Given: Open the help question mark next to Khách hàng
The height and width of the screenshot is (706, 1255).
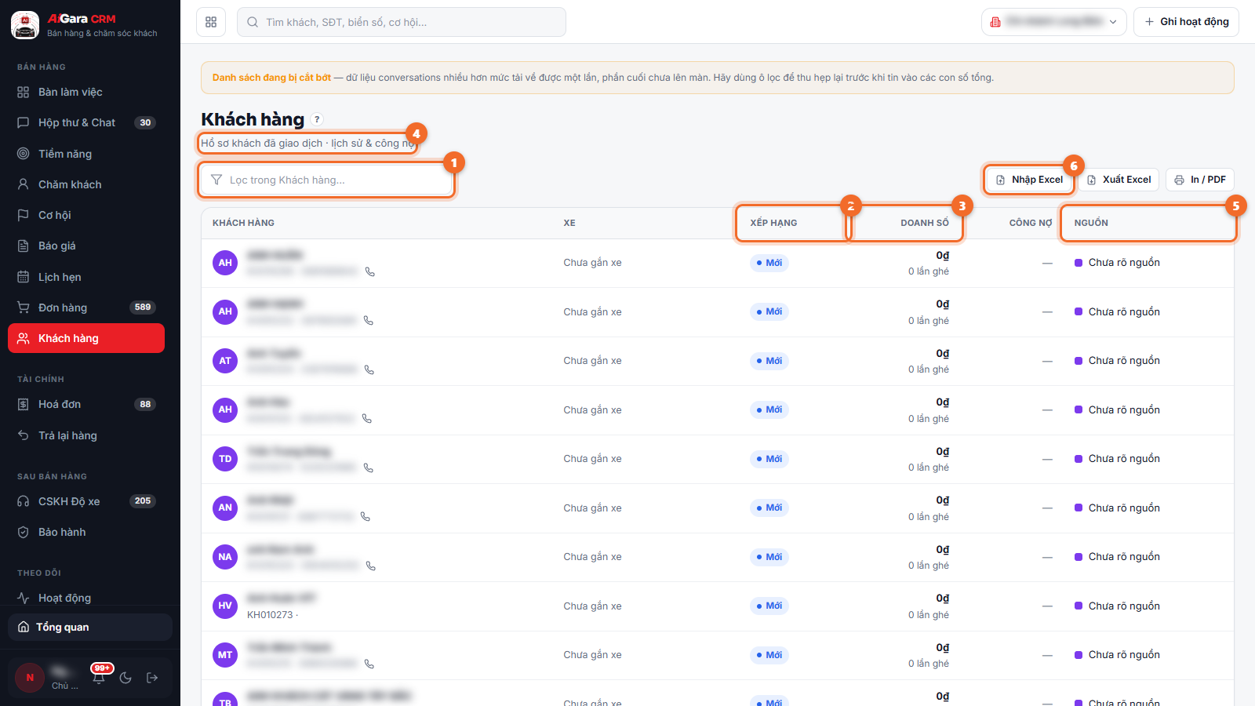Looking at the screenshot, I should pos(317,119).
